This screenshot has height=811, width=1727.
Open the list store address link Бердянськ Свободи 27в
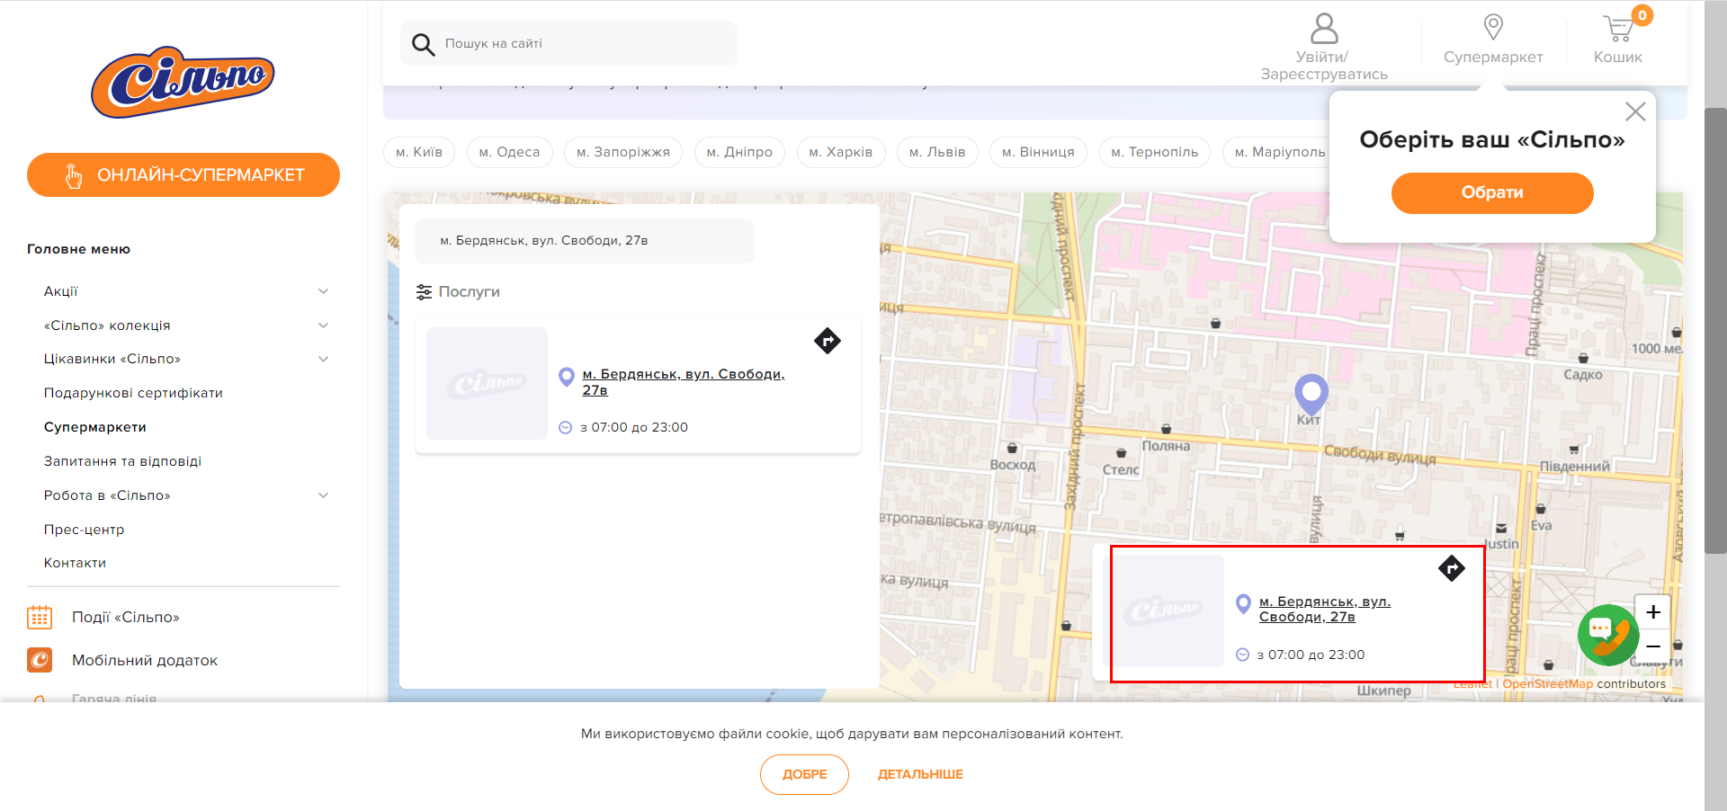click(684, 382)
